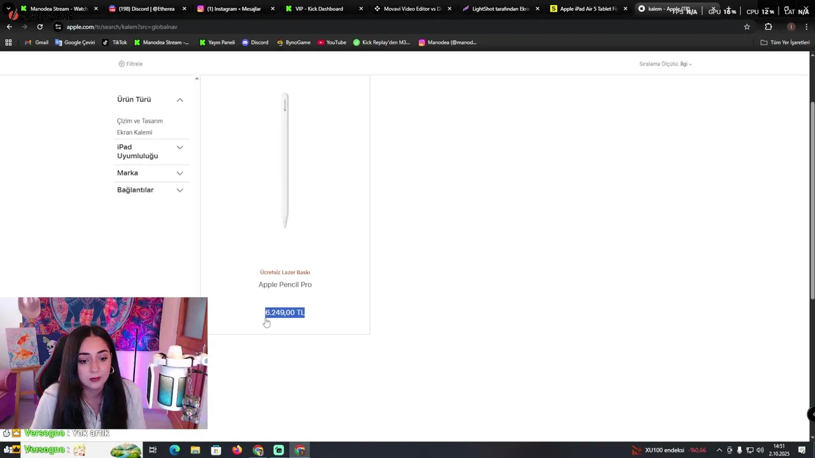This screenshot has width=815, height=458.
Task: Open the tab search dropdown arrow
Action: coord(8,9)
